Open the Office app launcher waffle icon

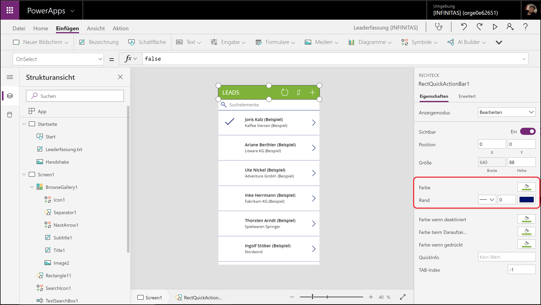tap(10, 10)
